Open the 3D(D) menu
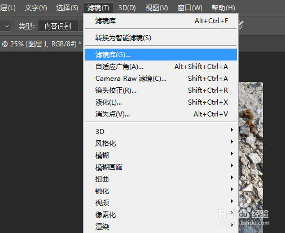This screenshot has height=233, width=285. coord(127,8)
